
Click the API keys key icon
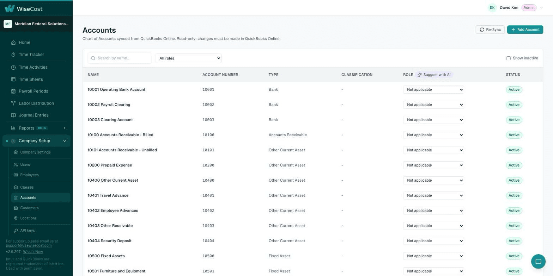pyautogui.click(x=16, y=231)
